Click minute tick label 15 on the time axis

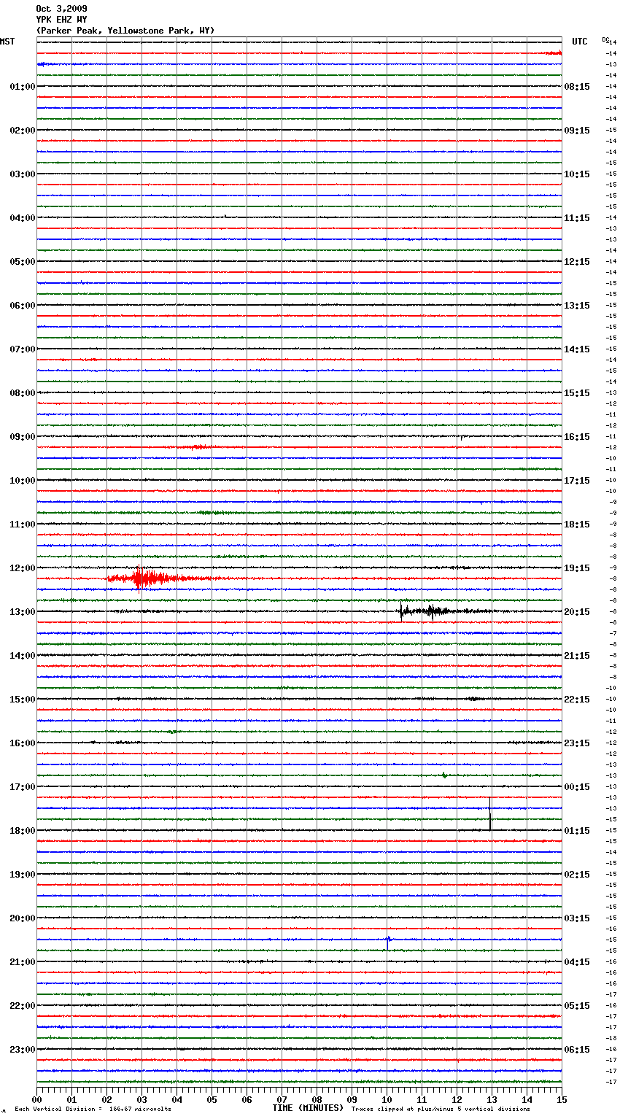point(562,1099)
